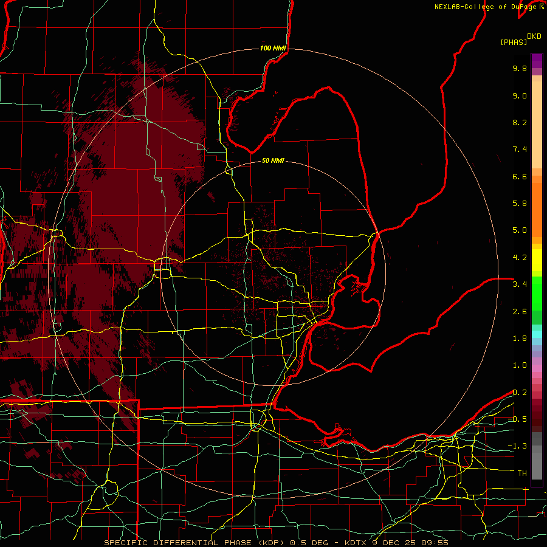Click the gray bottom segment of the color bar

point(537,463)
